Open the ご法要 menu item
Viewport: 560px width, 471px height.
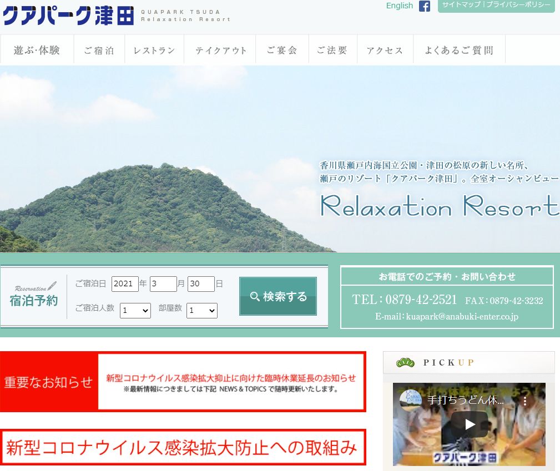click(x=332, y=50)
